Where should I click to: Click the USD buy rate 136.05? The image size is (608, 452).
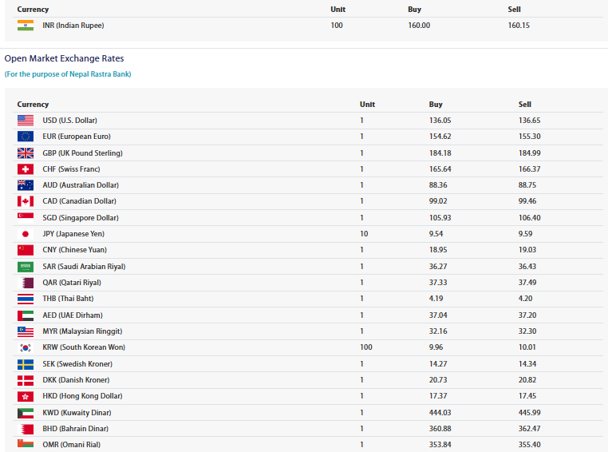coord(440,121)
